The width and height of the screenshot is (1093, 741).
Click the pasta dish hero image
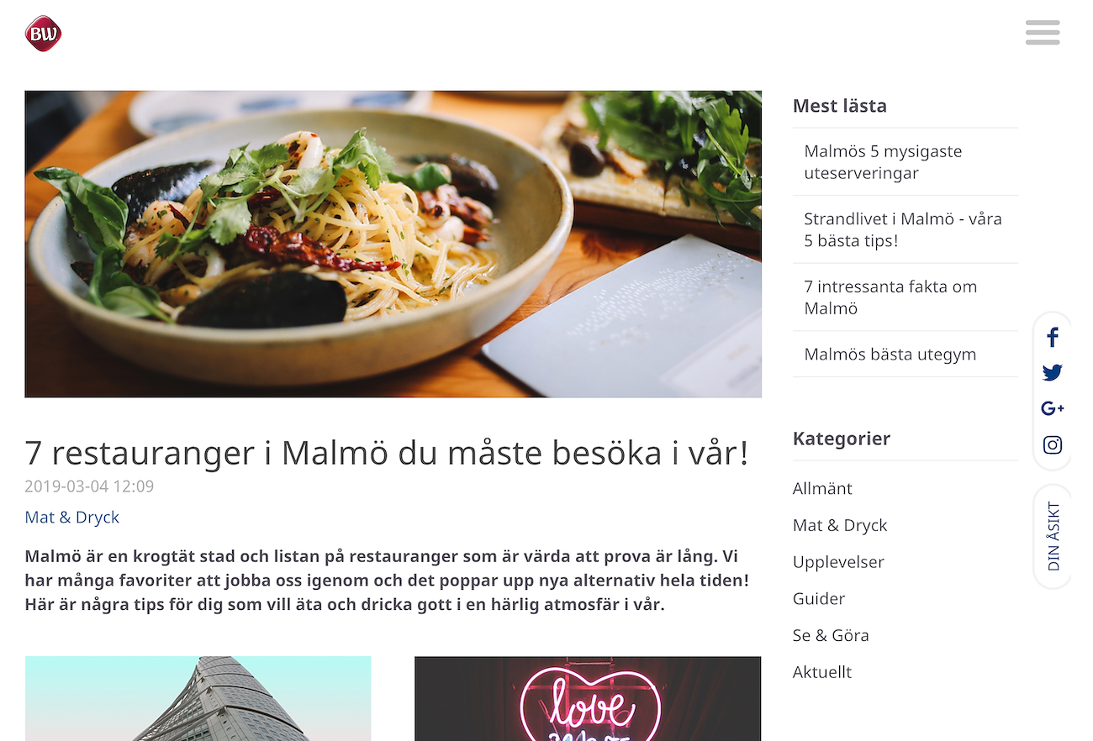coord(393,244)
